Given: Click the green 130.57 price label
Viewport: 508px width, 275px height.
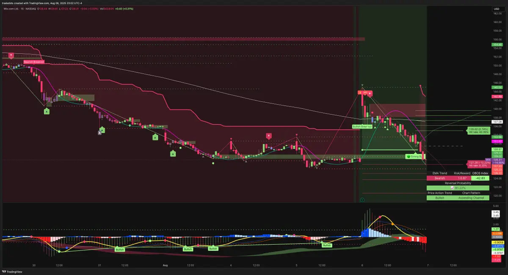Looking at the screenshot, I should point(497,149).
